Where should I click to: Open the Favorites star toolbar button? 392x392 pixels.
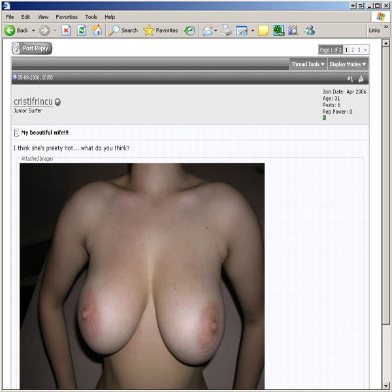point(160,30)
